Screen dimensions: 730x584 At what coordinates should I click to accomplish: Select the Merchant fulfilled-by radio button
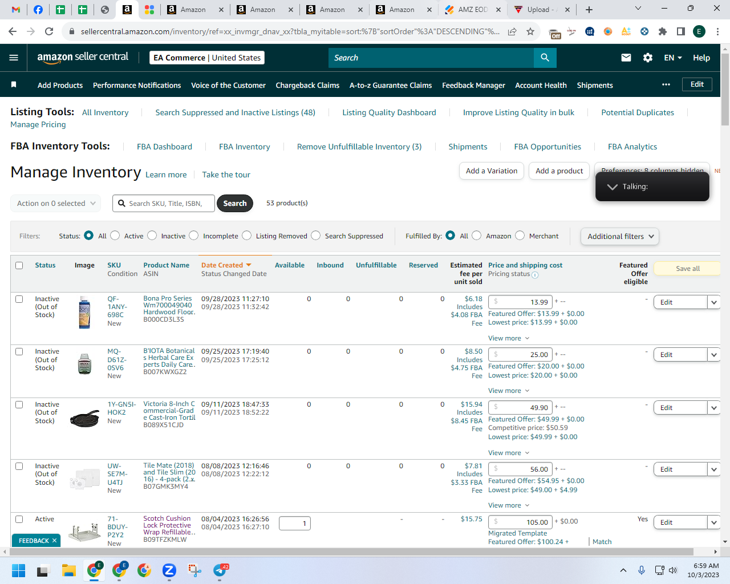point(520,236)
